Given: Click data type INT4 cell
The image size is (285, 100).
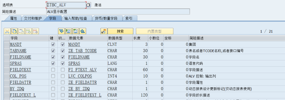Looking at the screenshot, I should pyautogui.click(x=112, y=76).
